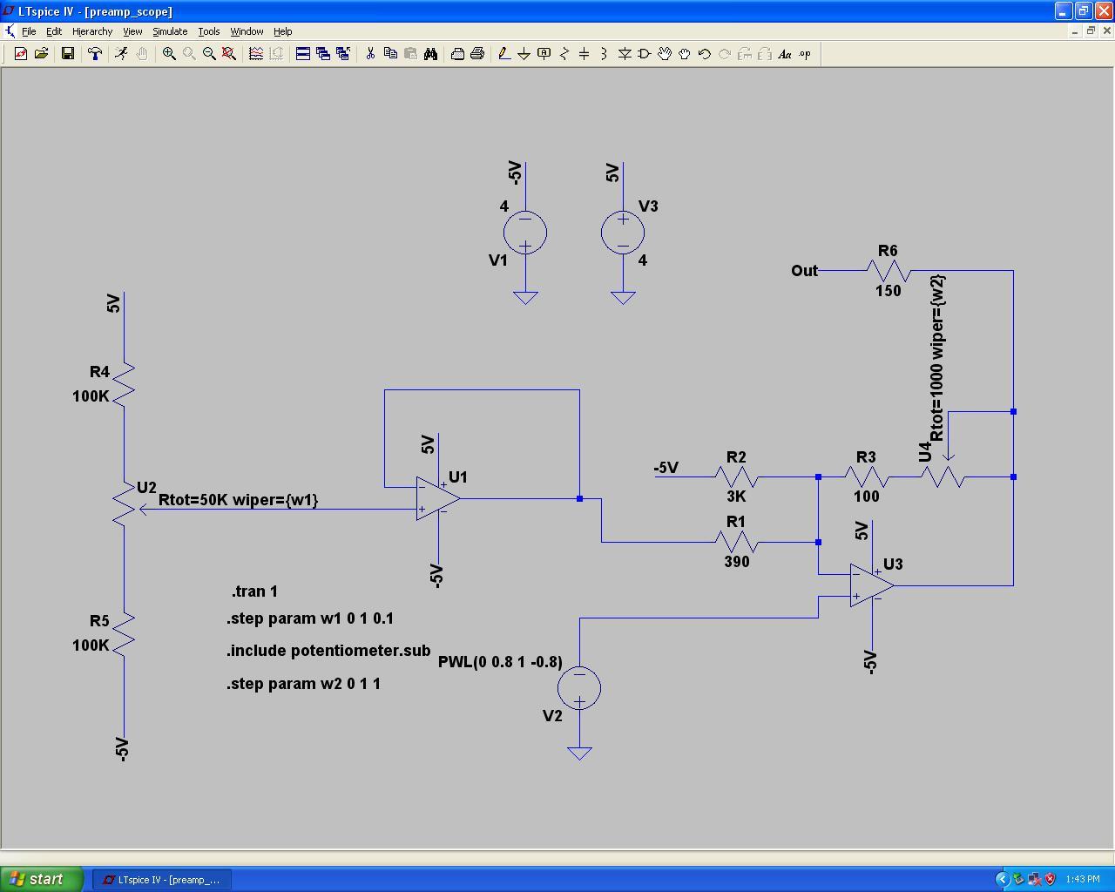Add a text annotation with Aa tool
1115x892 pixels.
pos(785,53)
